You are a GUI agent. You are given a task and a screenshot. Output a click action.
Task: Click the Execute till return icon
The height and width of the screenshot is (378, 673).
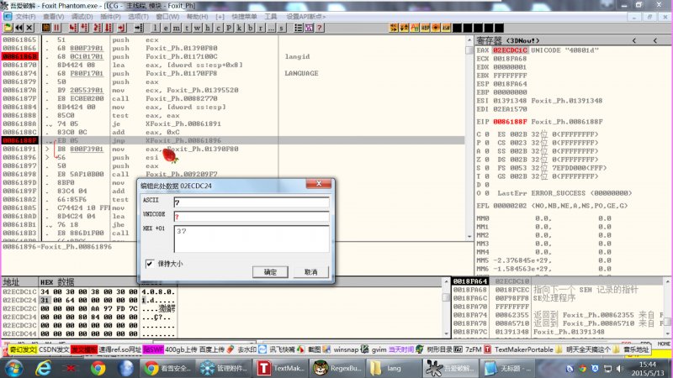tap(122, 28)
